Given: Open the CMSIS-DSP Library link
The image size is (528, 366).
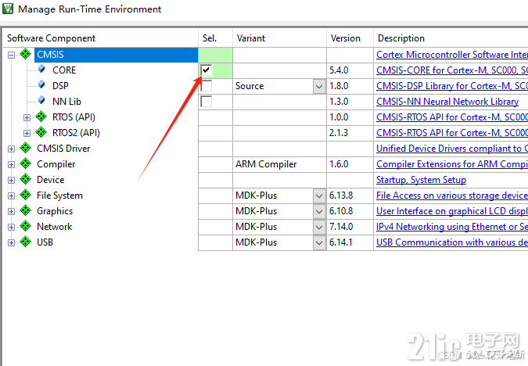Looking at the screenshot, I should coord(452,86).
